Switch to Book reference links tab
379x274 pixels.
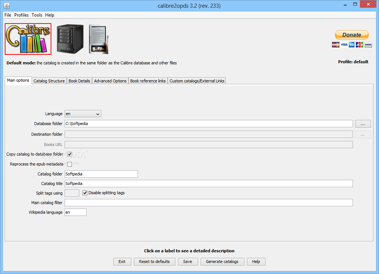[148, 81]
